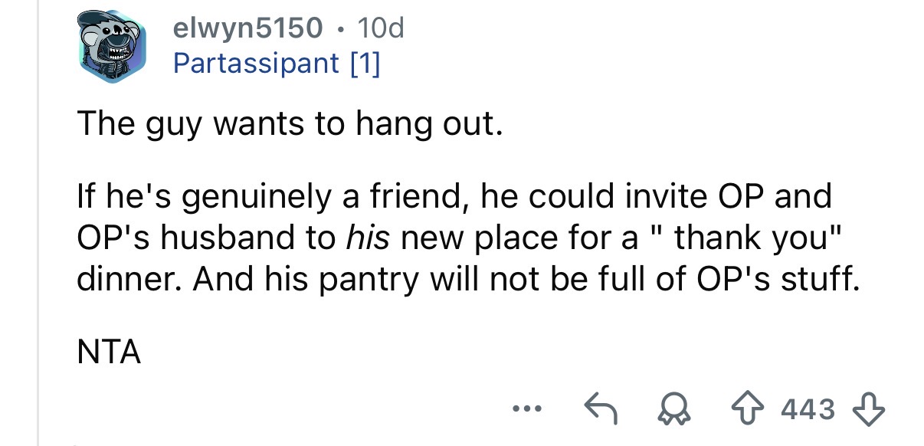Open the elwyn5150 user profile link
924x446 pixels.
click(247, 28)
